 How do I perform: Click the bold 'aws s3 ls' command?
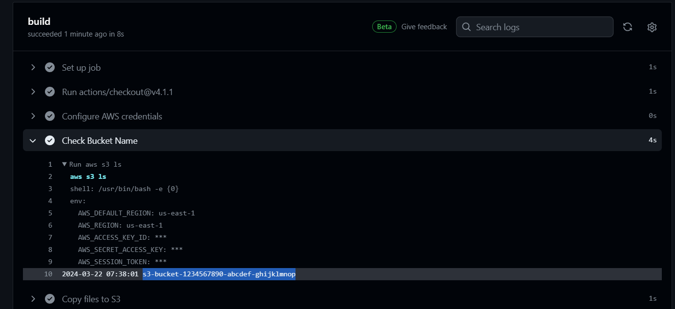(88, 177)
